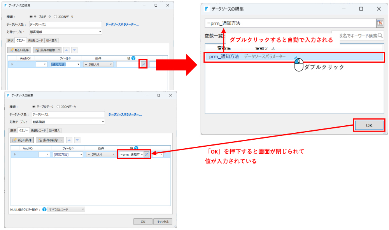This screenshot has width=389, height=230.
Task: Switch to the 先頭レコード tab in the lower dialog
Action: (38, 130)
